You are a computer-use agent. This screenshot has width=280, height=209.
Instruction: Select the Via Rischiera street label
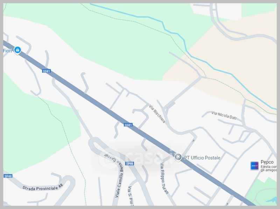[x=157, y=114]
